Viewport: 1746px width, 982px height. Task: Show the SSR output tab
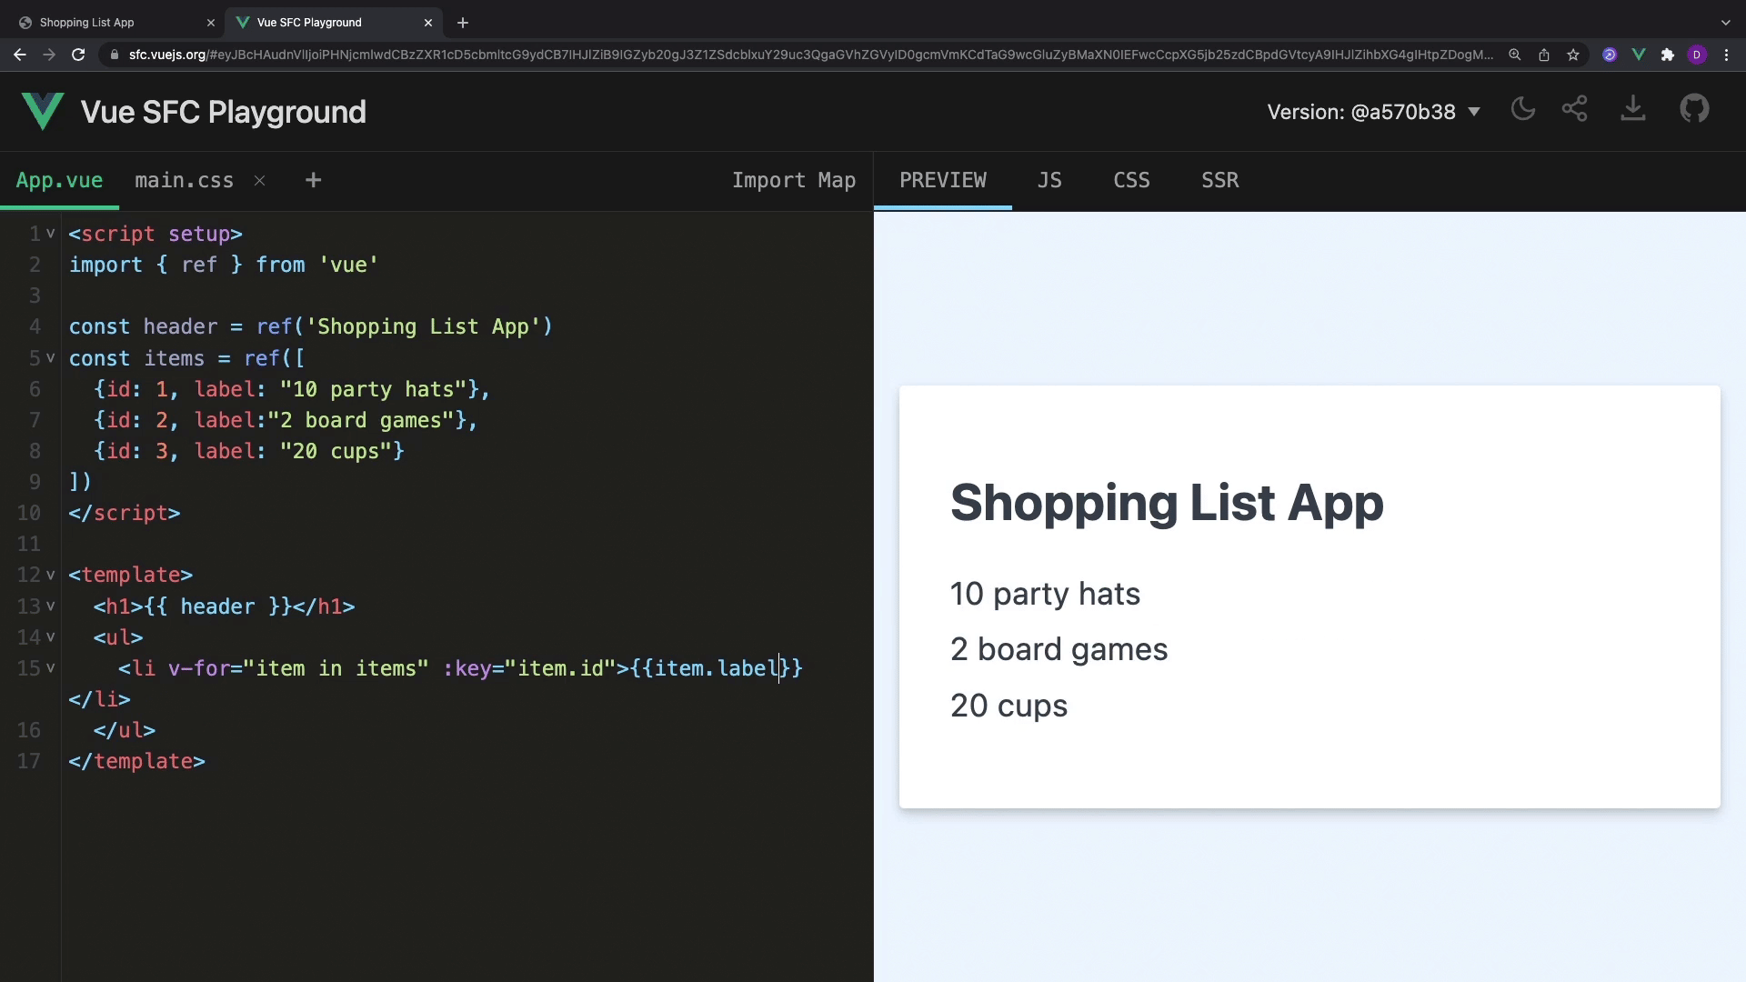tap(1219, 181)
